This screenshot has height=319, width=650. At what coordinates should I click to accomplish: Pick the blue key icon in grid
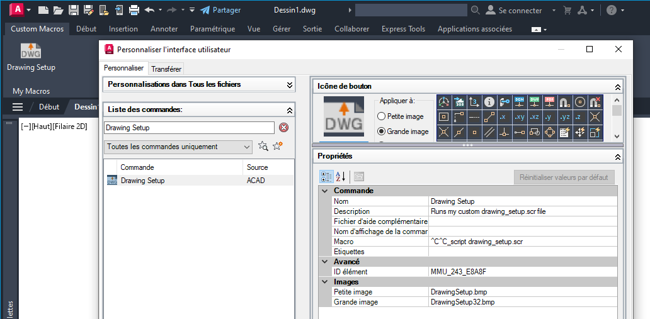[505, 101]
